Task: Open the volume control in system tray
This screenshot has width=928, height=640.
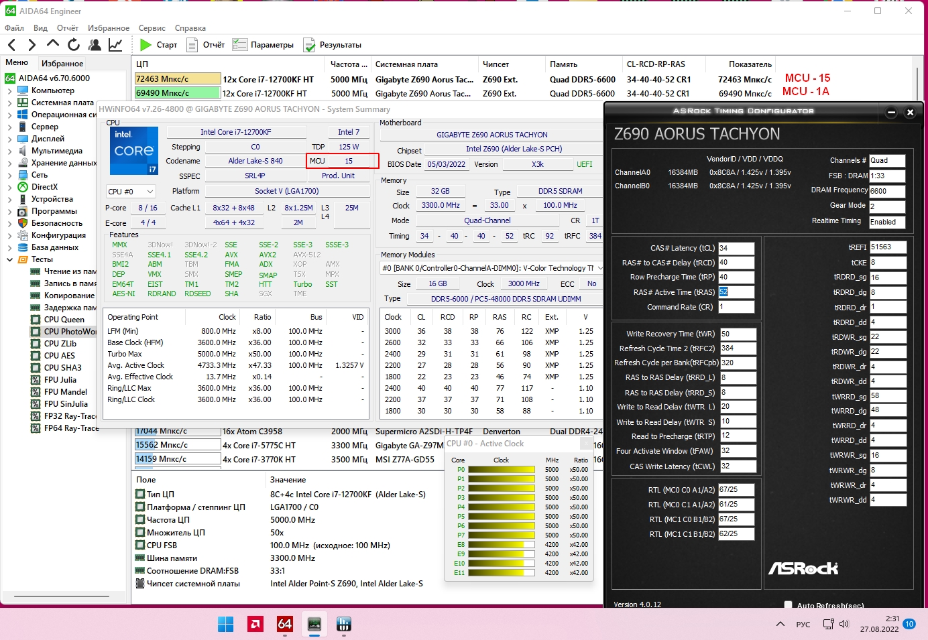Action: click(844, 624)
